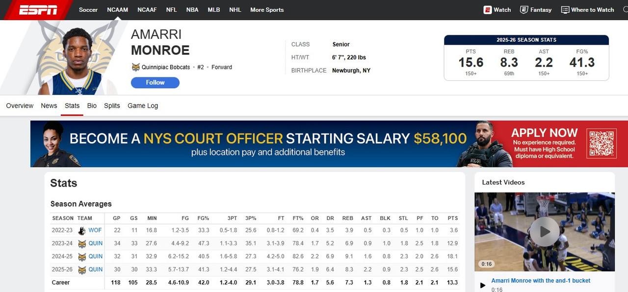Open the Watch icon link
Screen dimensions: 628x292
pyautogui.click(x=488, y=10)
